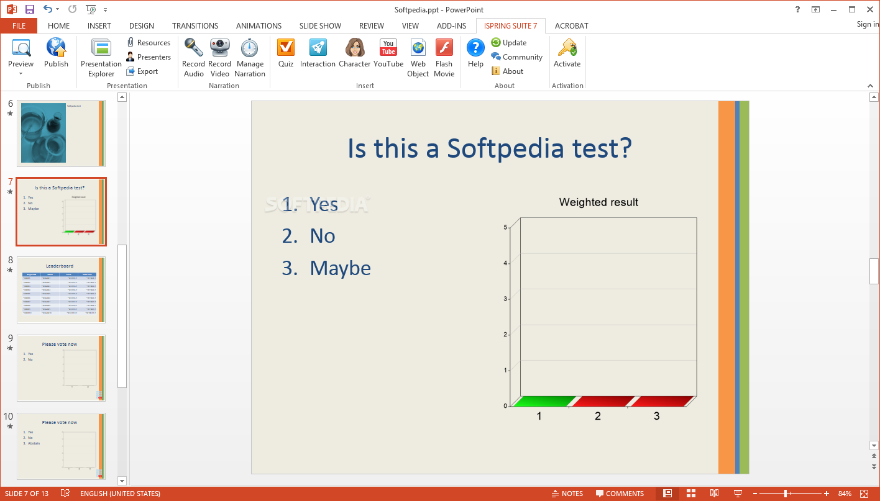
Task: Insert a Flash Movie
Action: click(444, 58)
